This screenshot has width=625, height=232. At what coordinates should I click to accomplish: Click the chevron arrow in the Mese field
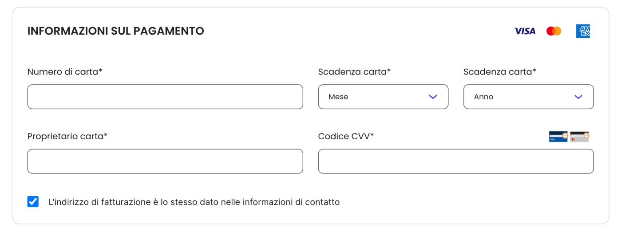tap(433, 97)
